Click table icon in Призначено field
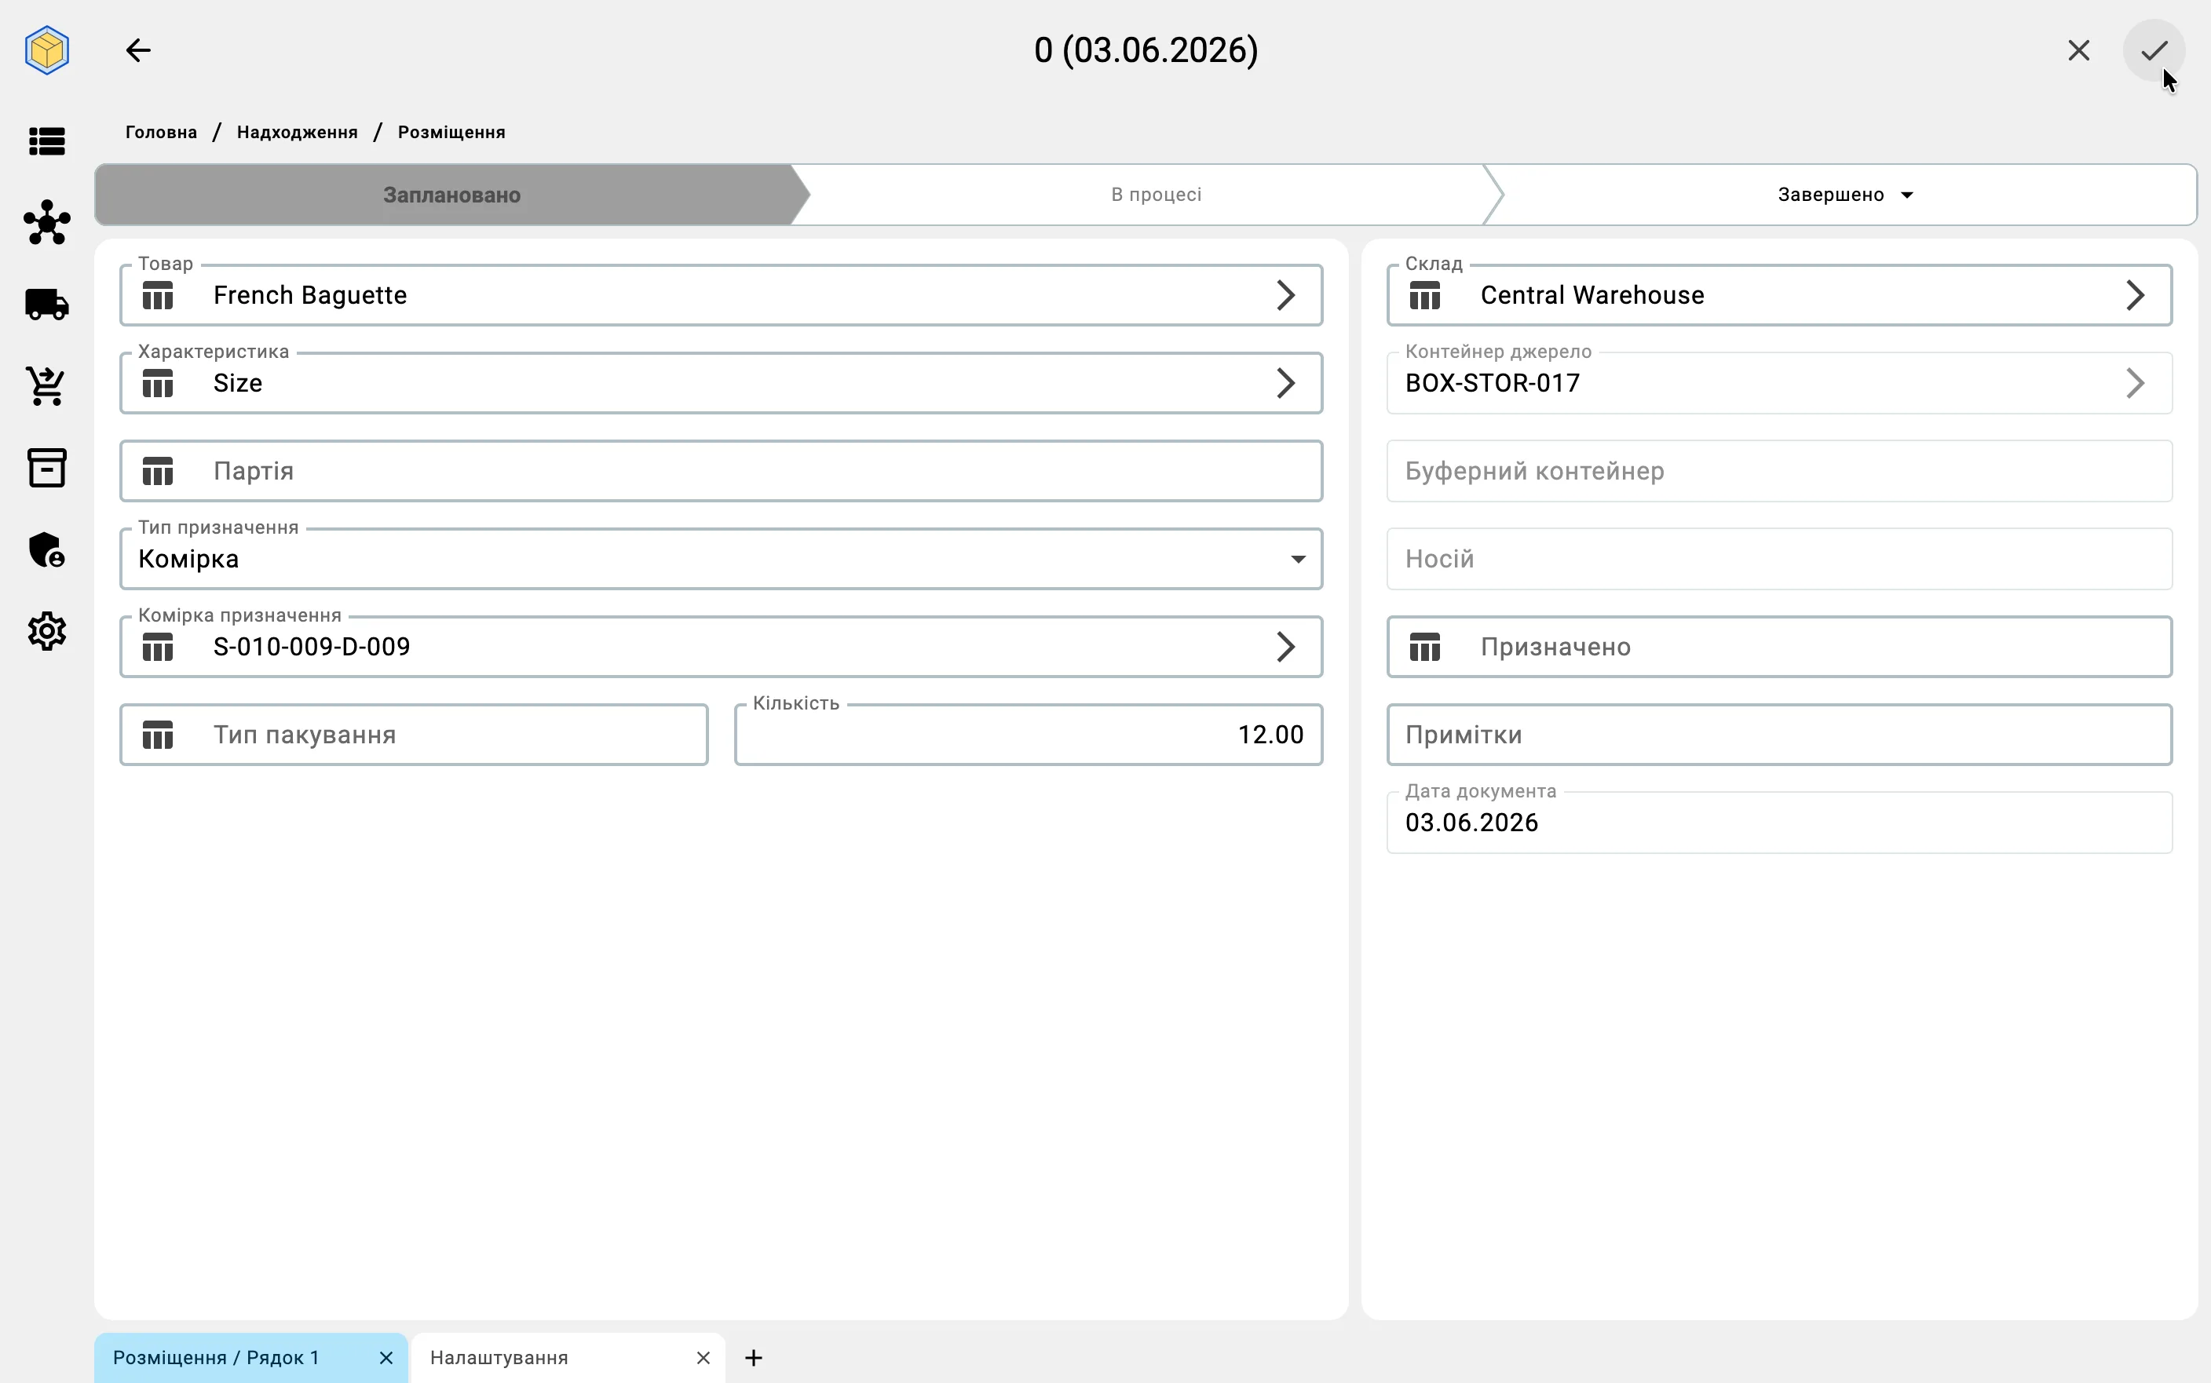The image size is (2211, 1383). [1425, 647]
